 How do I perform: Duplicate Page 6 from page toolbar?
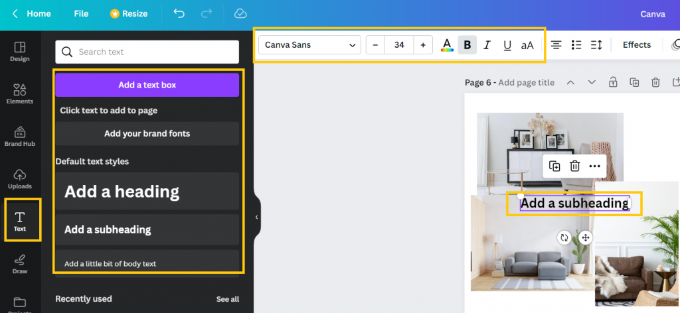point(634,82)
